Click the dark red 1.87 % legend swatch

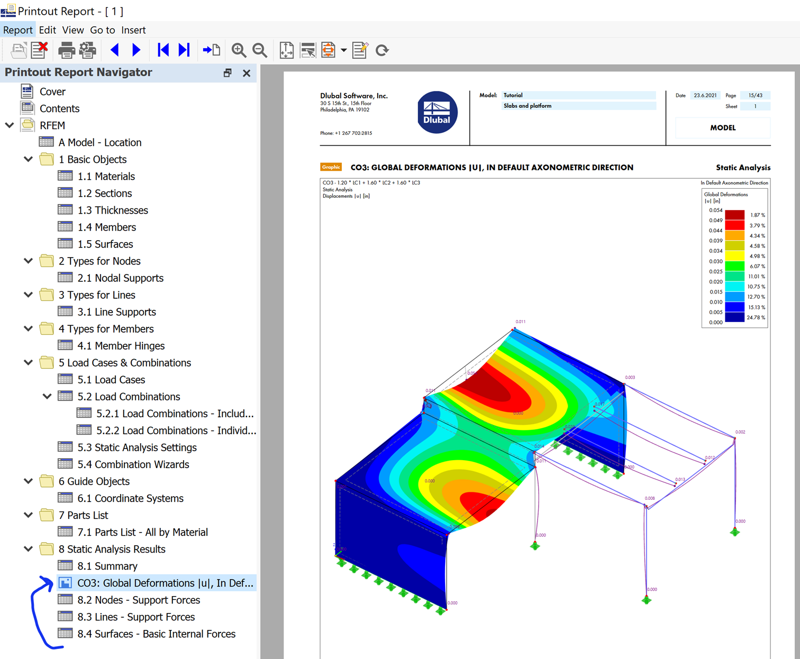point(734,215)
